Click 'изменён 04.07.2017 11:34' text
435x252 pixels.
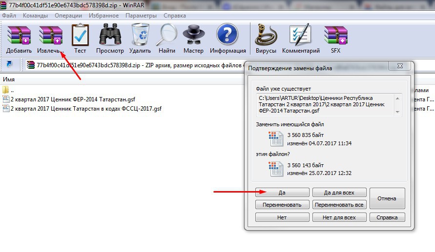tap(319, 143)
